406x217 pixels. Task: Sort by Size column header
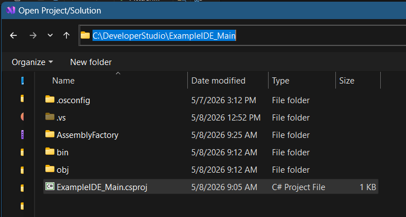[347, 81]
